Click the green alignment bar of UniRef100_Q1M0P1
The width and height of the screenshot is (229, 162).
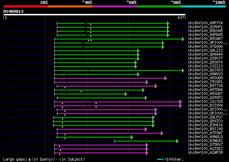coord(112,27)
